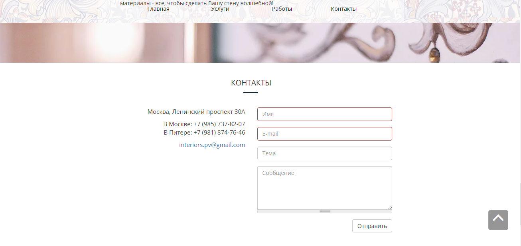Go to the Услуги page
This screenshot has width=521, height=246.
[x=220, y=9]
